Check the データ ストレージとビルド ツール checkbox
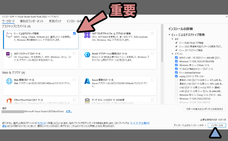This screenshot has height=141, width=228. click(153, 100)
